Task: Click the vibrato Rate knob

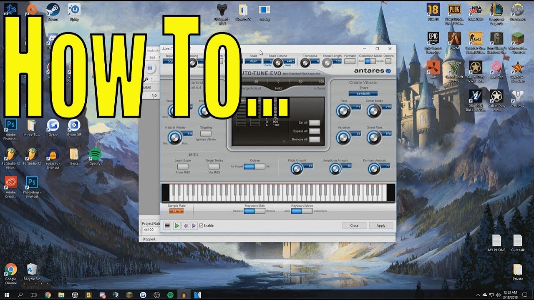Action: coord(343,111)
